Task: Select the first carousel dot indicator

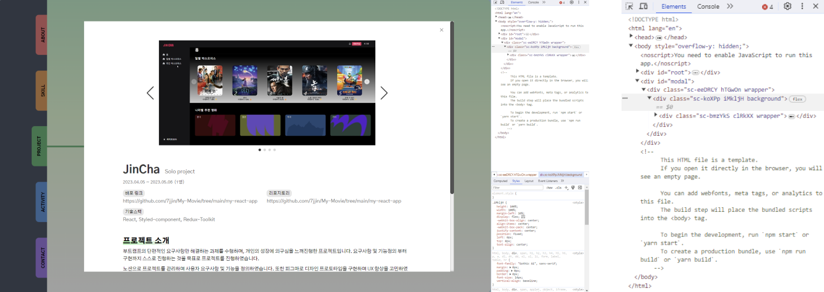Action: tap(260, 150)
